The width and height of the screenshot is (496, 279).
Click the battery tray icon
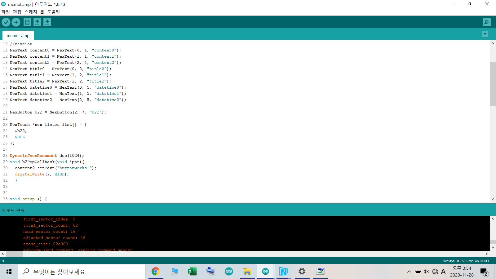418,272
